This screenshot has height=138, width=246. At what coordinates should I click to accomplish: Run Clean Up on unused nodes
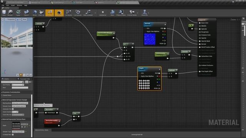click(x=41, y=13)
